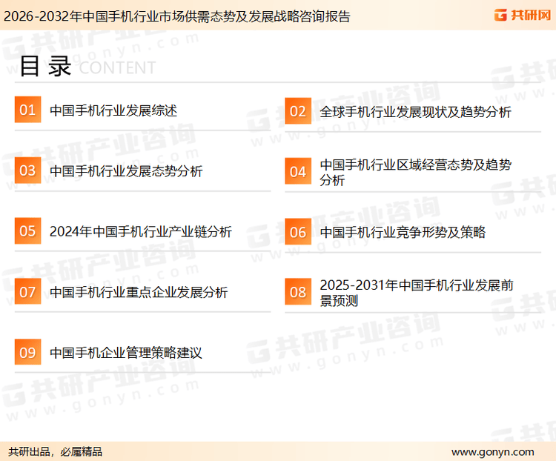Open chapter 全球手机行业发展现状及趋势分析
Image resolution: width=556 pixels, height=461 pixels.
(415, 112)
